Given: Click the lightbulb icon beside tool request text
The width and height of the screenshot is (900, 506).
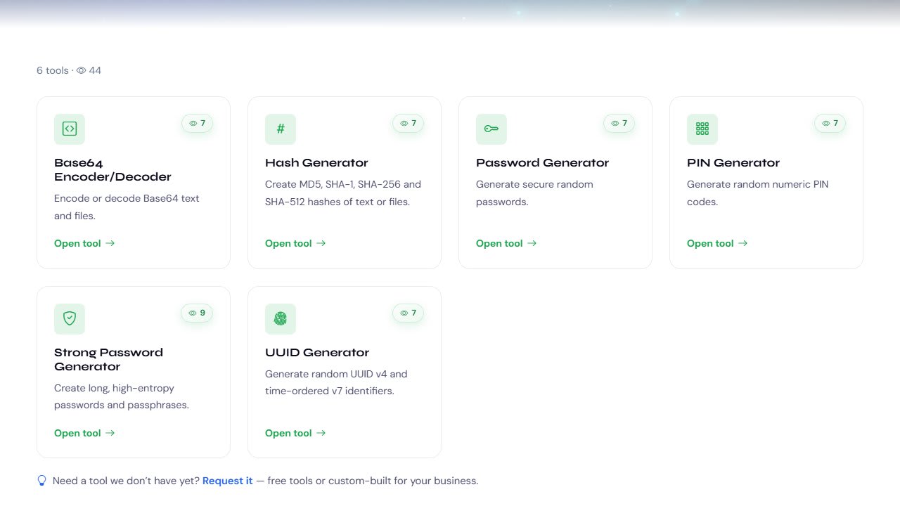Looking at the screenshot, I should tap(42, 481).
